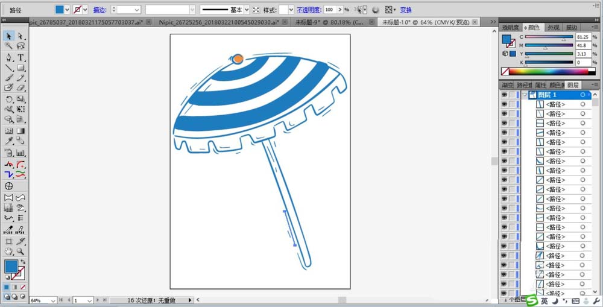Open the fill color dropdown in control bar
The image size is (603, 307).
[68, 10]
